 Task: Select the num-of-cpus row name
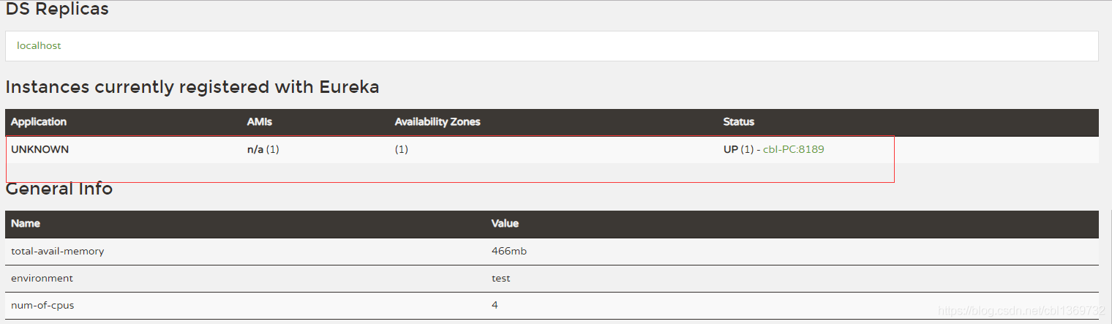pyautogui.click(x=42, y=305)
